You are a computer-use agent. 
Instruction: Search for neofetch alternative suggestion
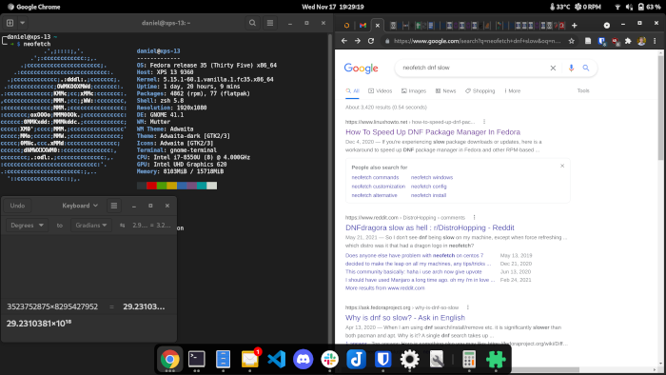374,195
